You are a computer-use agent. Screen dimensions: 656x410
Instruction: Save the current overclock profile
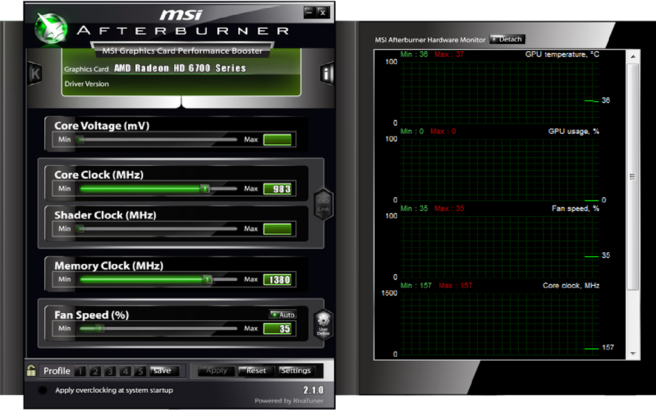coord(164,370)
